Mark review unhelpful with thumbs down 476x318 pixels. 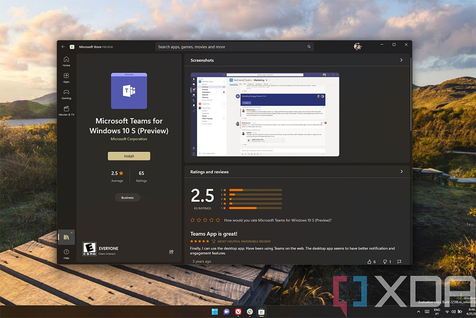coord(385,262)
